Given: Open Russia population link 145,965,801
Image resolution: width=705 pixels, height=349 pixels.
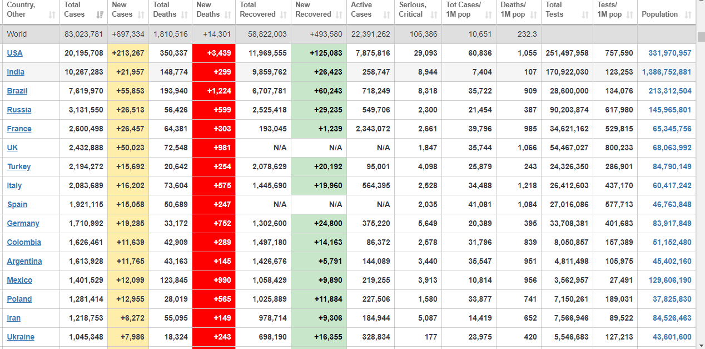Looking at the screenshot, I should coord(670,110).
